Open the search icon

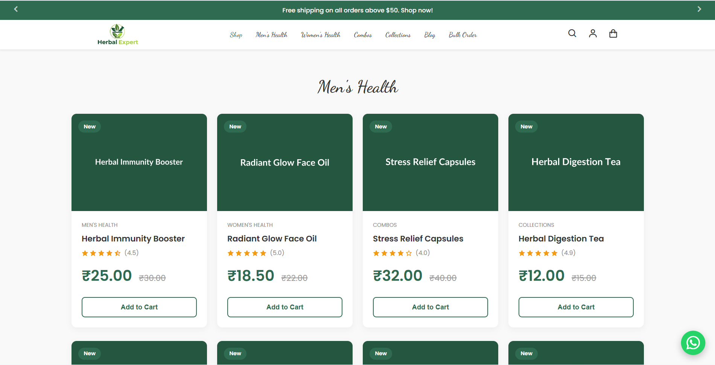[x=572, y=33]
